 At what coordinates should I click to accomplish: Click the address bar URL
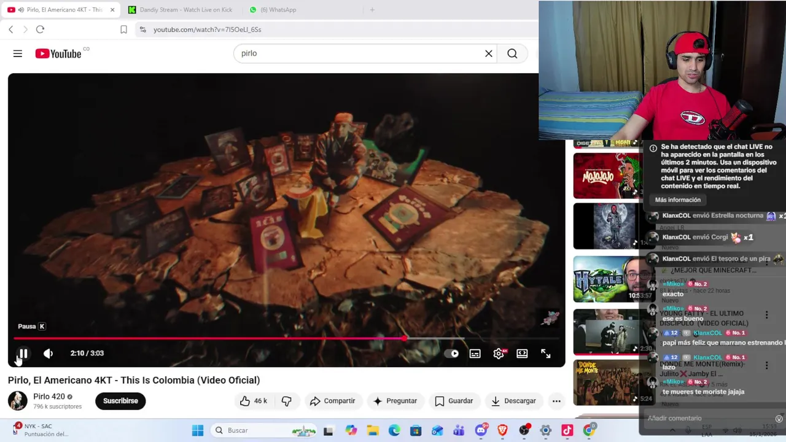coord(207,29)
